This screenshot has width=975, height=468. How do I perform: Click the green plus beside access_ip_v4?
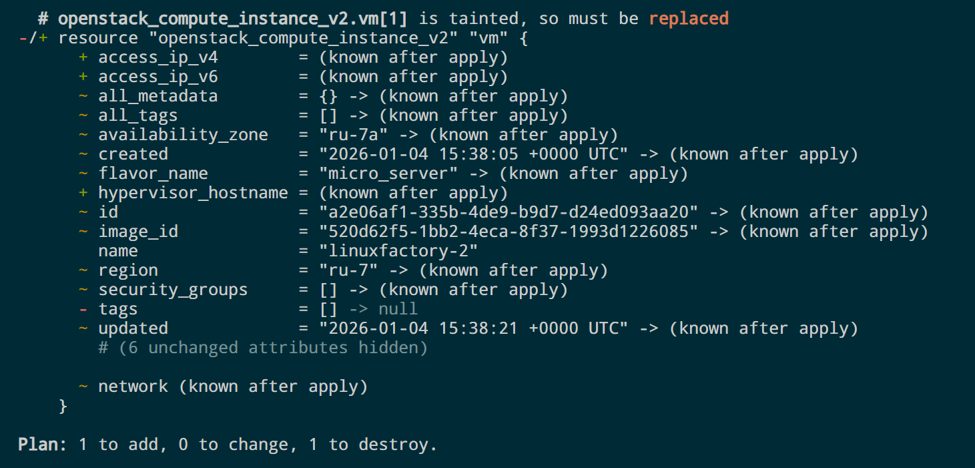point(83,57)
